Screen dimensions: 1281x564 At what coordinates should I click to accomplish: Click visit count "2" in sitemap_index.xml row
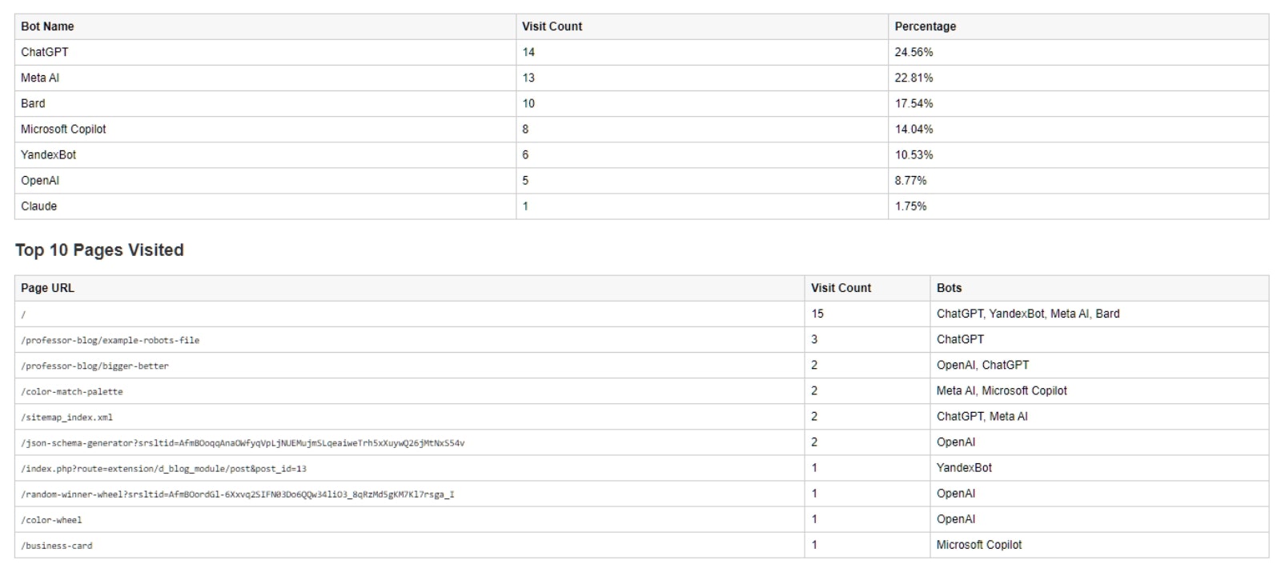click(814, 416)
